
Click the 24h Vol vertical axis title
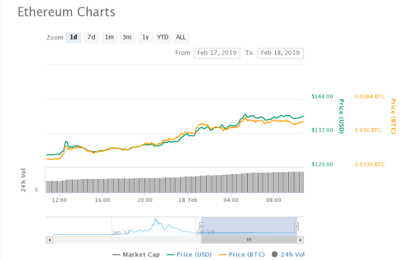tap(24, 180)
